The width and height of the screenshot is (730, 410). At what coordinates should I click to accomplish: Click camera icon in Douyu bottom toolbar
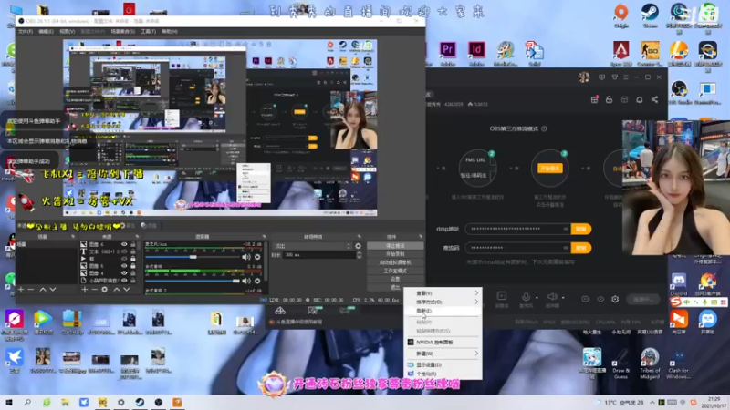pyautogui.click(x=585, y=299)
